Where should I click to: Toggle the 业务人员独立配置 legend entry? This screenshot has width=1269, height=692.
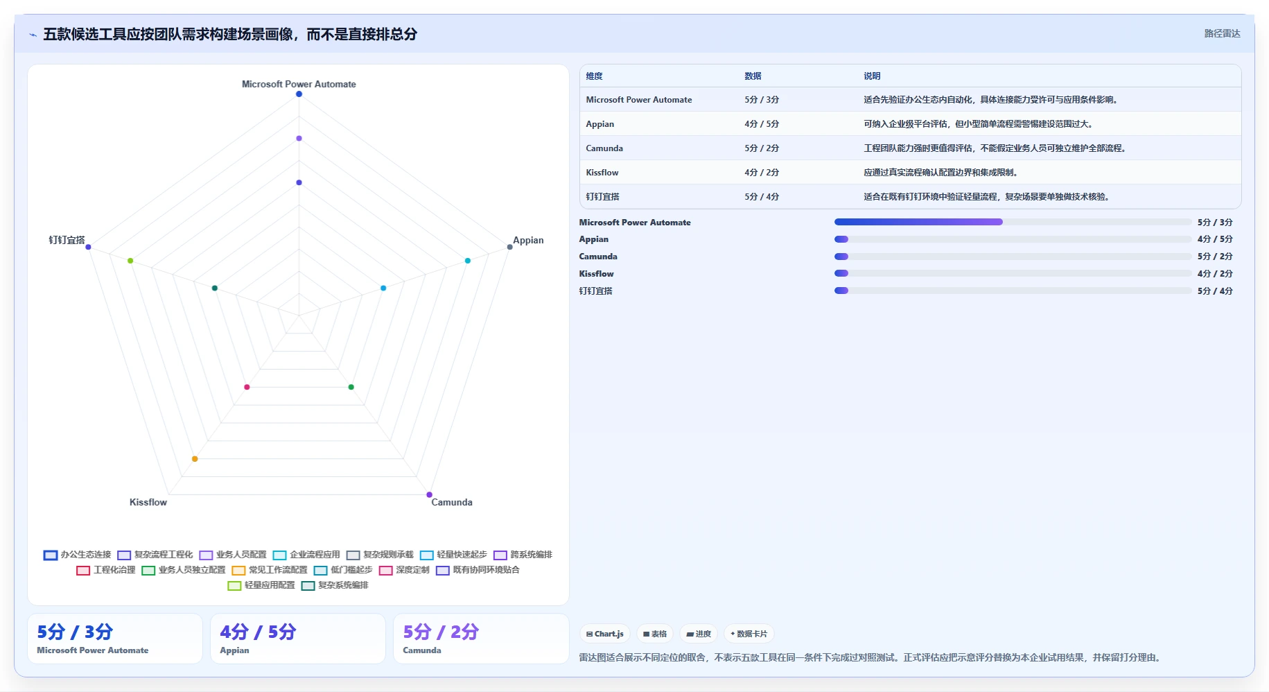[x=184, y=570]
